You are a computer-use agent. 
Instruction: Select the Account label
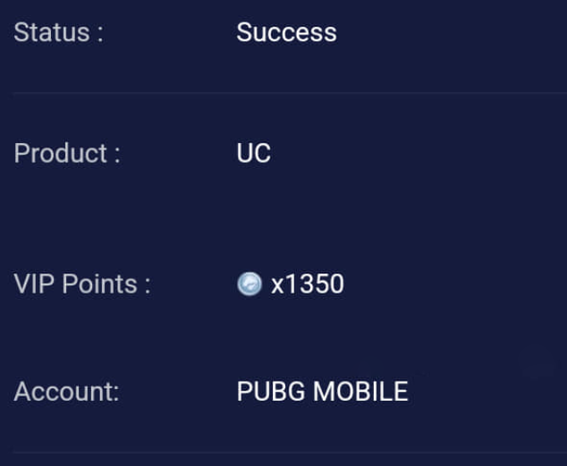click(x=66, y=392)
